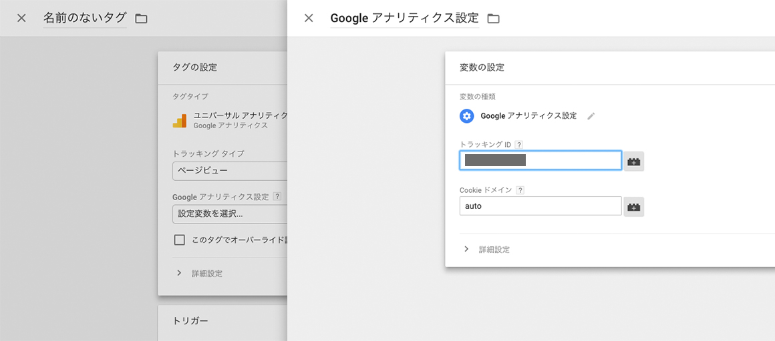Click the 変数の設定 card heading
This screenshot has height=341, width=775.
point(482,67)
